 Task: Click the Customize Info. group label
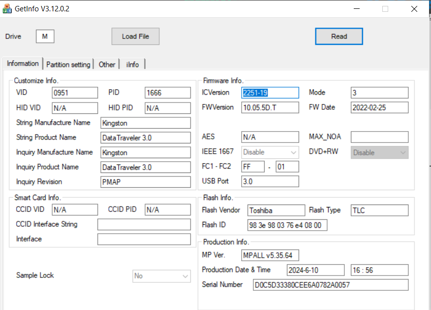36,81
